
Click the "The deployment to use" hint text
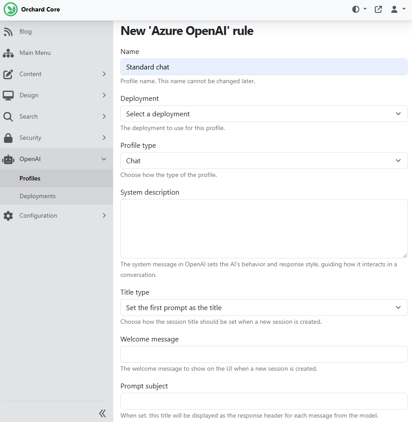coord(173,128)
